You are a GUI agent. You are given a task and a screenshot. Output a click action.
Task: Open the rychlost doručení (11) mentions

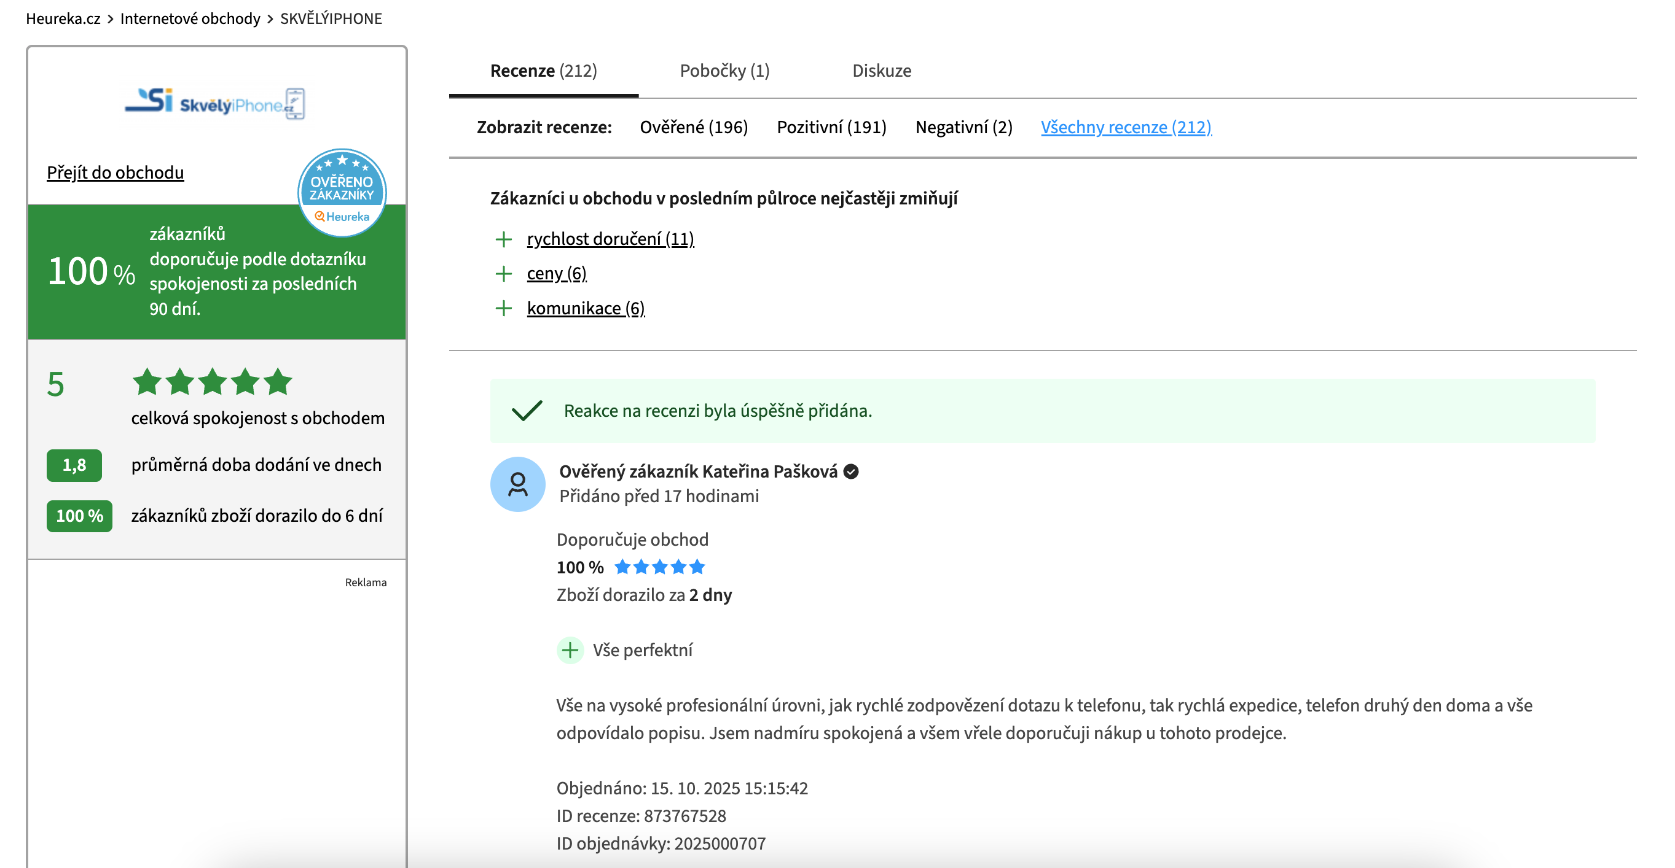pos(610,240)
